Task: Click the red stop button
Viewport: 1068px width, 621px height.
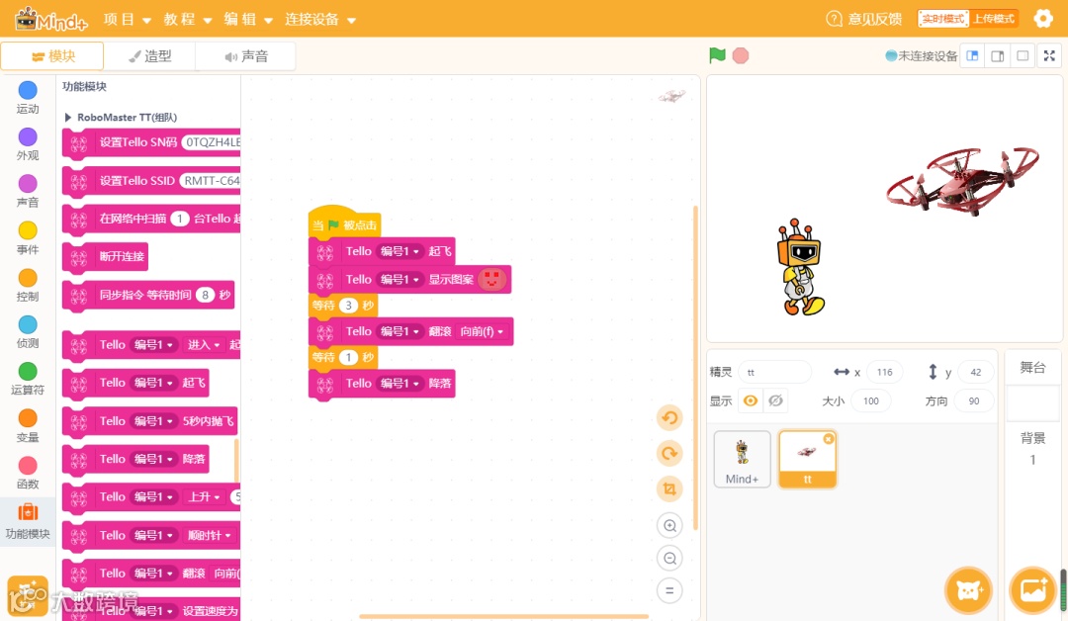Action: click(x=741, y=55)
